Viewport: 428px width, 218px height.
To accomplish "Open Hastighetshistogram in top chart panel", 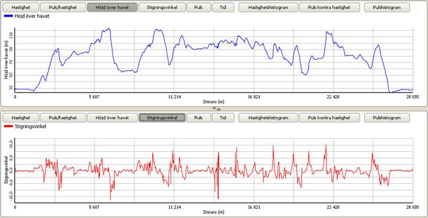I will point(268,7).
